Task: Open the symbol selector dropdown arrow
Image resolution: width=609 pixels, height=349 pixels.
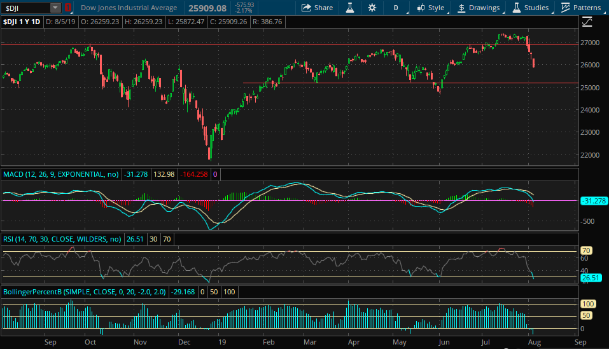Action: (x=55, y=8)
